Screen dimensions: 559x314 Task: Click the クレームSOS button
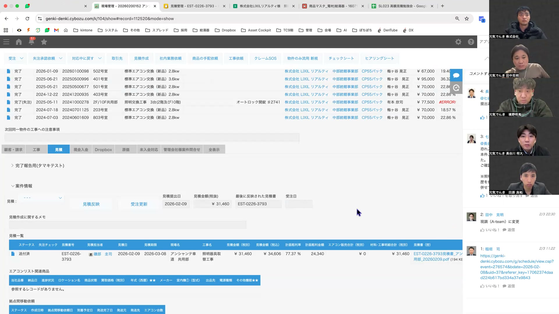tap(266, 58)
